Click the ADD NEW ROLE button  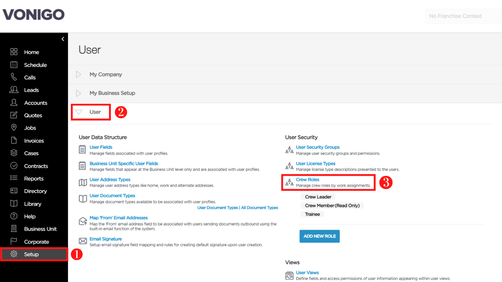[x=319, y=236]
